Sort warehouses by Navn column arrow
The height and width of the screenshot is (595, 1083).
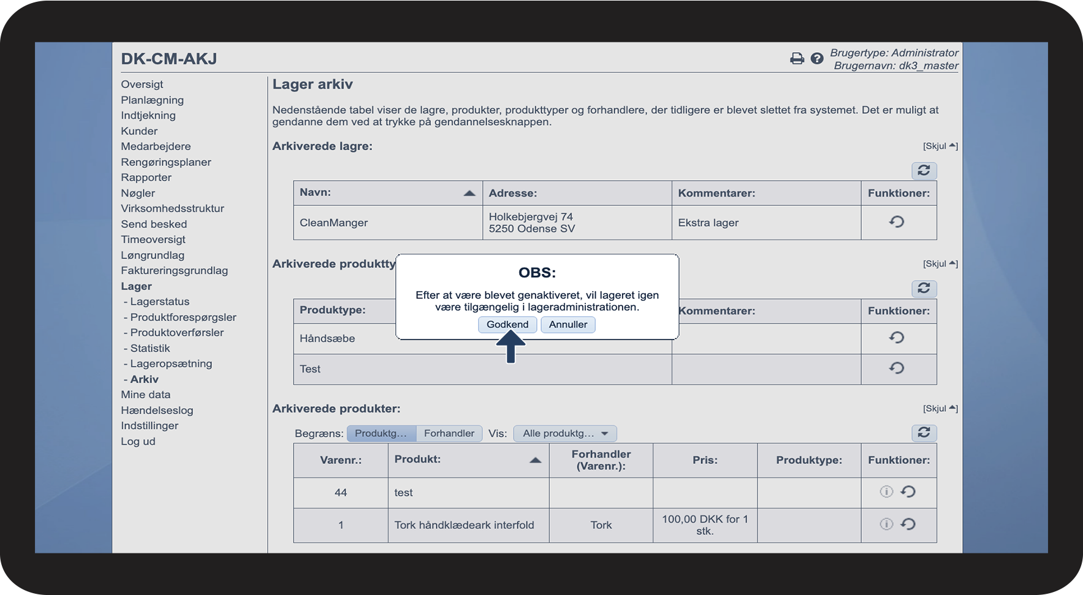click(469, 193)
